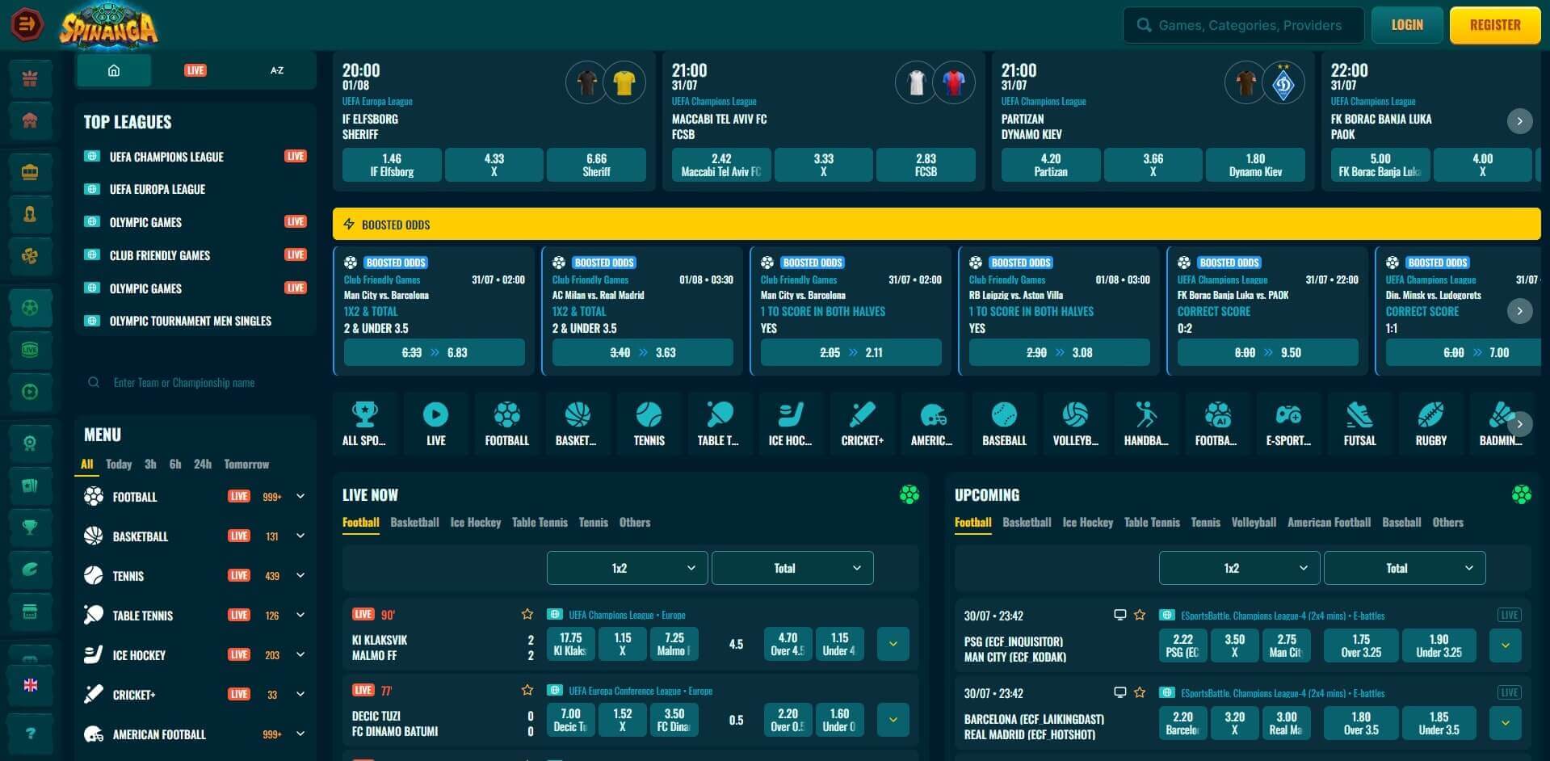Select the Tomorrow filter in Menu
The height and width of the screenshot is (761, 1550).
(x=246, y=465)
